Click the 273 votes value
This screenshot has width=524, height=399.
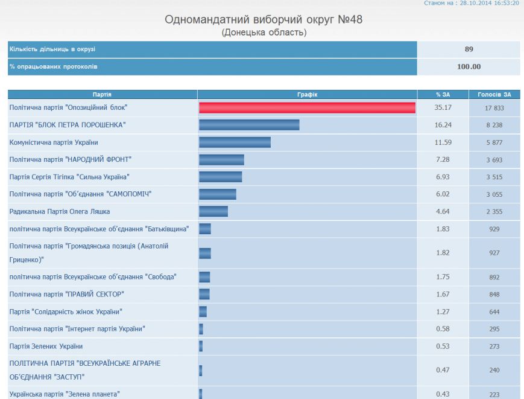tap(494, 346)
